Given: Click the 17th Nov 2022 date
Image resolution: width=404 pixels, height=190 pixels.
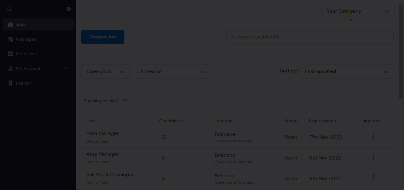Looking at the screenshot, I should 326,137.
